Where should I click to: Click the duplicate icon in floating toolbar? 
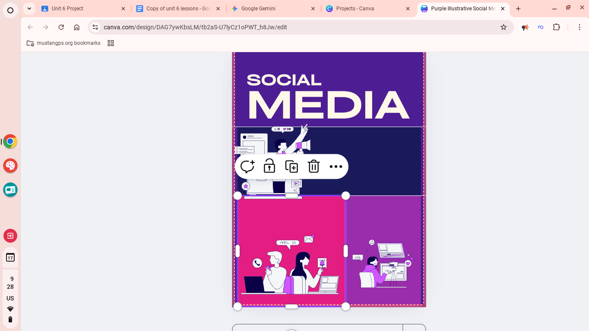click(291, 166)
